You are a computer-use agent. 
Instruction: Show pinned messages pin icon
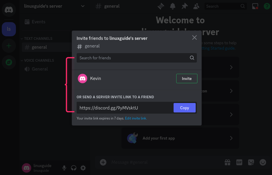coord(184,6)
